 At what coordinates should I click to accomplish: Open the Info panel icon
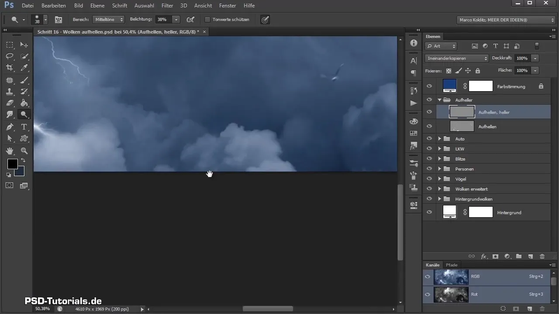coord(414,43)
